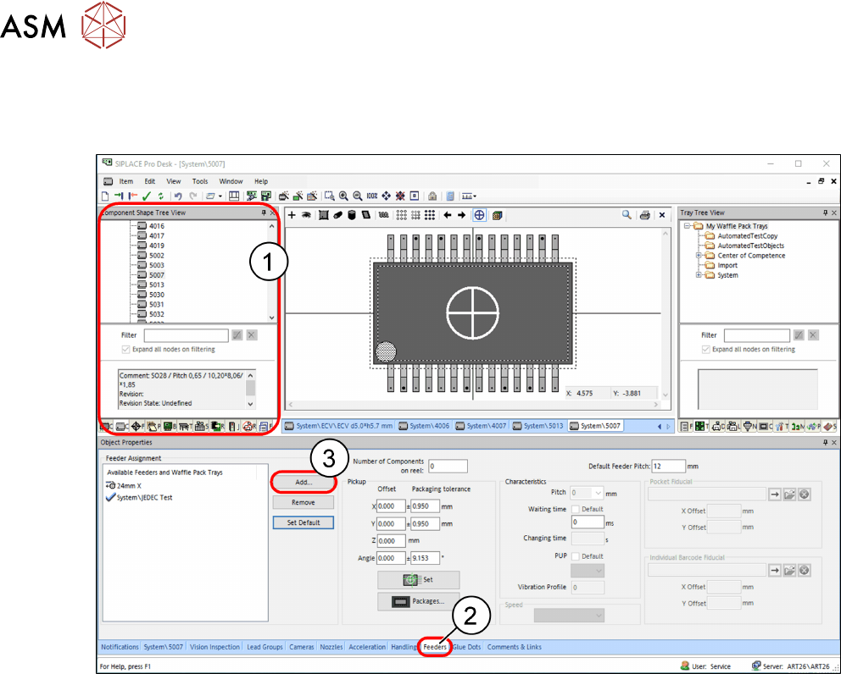The width and height of the screenshot is (841, 674).
Task: Click the Redo arrow in toolbar
Action: 192,196
